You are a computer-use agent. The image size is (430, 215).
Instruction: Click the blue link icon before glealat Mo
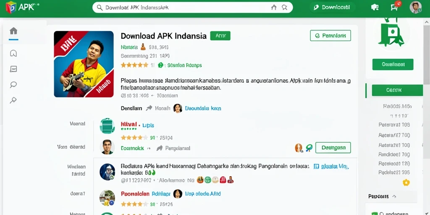pos(316,166)
